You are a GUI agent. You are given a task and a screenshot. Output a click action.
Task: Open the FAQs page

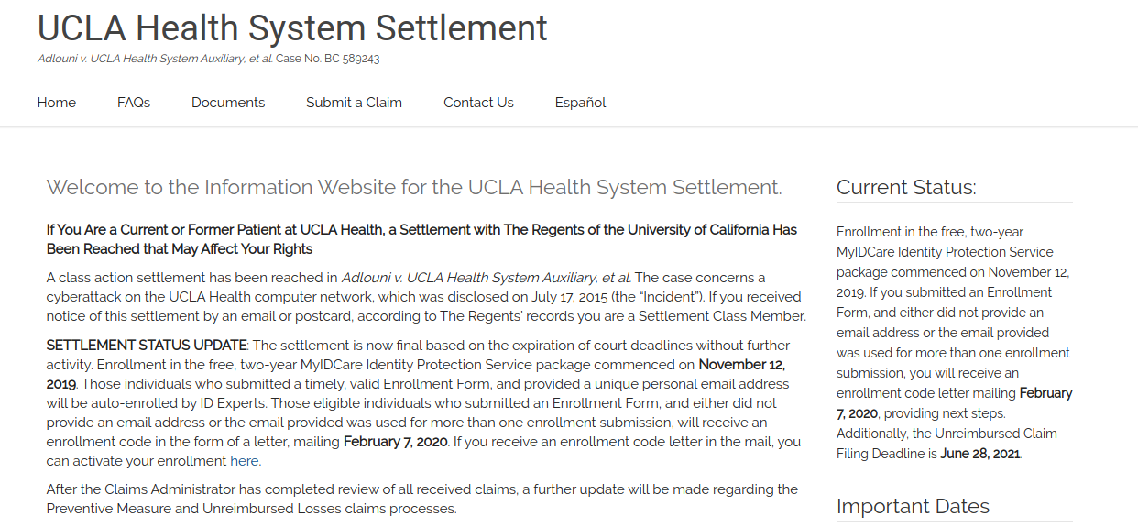[x=134, y=103]
